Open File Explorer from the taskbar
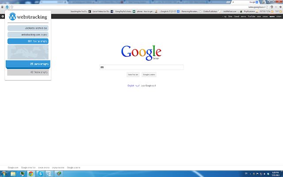283x177 pixels. click(x=13, y=174)
